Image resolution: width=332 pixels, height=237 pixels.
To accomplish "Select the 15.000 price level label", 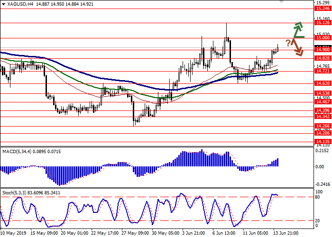I will pyautogui.click(x=323, y=37).
